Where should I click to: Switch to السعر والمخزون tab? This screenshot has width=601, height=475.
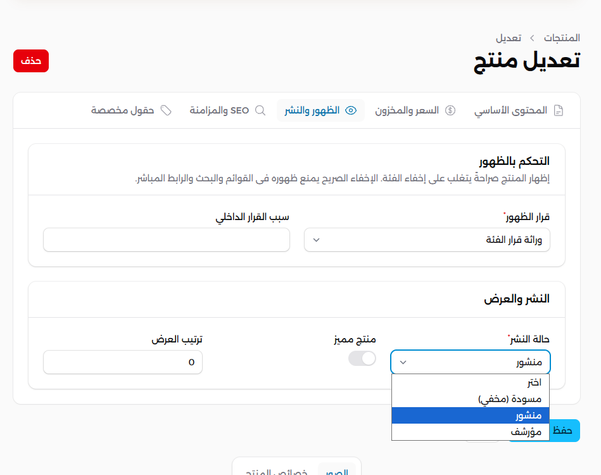(x=415, y=110)
